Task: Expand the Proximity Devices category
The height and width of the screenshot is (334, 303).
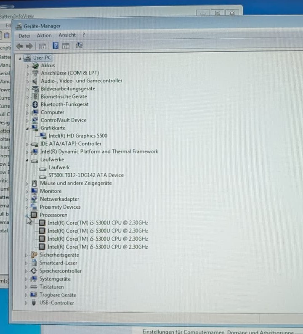Action: [x=27, y=207]
